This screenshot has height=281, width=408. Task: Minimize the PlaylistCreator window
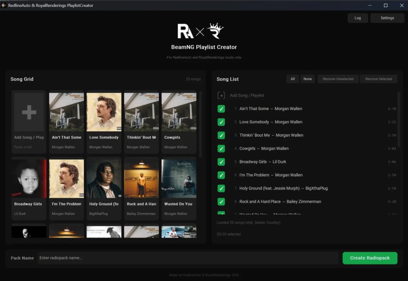[370, 5]
